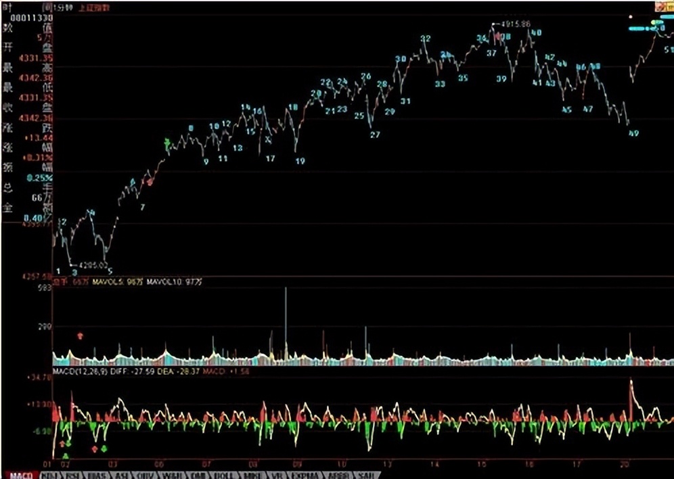Click the red diamond arrow below the MACD histogram
The width and height of the screenshot is (674, 479).
point(95,449)
